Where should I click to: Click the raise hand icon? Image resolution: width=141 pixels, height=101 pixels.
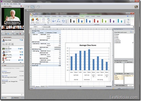point(9,44)
